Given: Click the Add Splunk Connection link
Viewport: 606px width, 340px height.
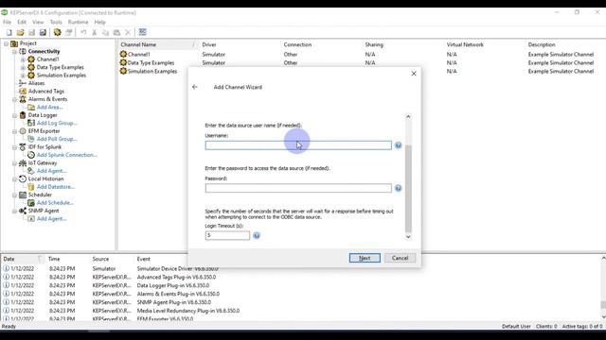Looking at the screenshot, I should pos(66,155).
